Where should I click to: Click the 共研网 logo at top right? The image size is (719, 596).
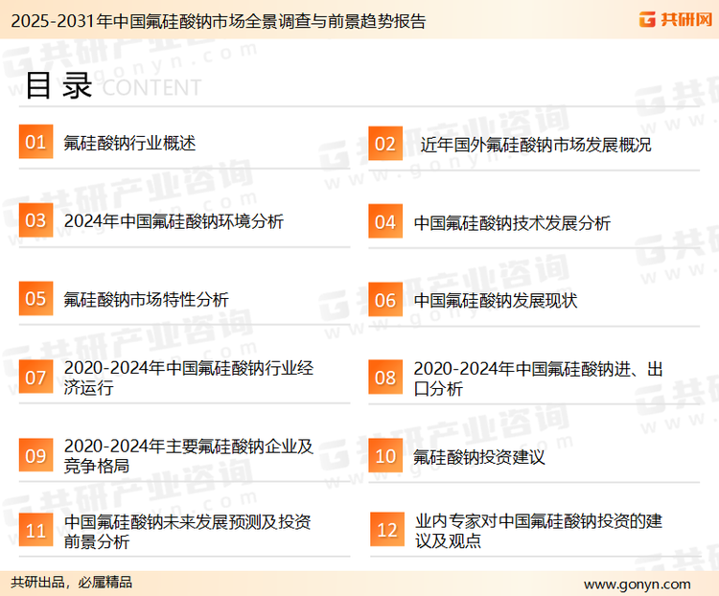point(676,19)
